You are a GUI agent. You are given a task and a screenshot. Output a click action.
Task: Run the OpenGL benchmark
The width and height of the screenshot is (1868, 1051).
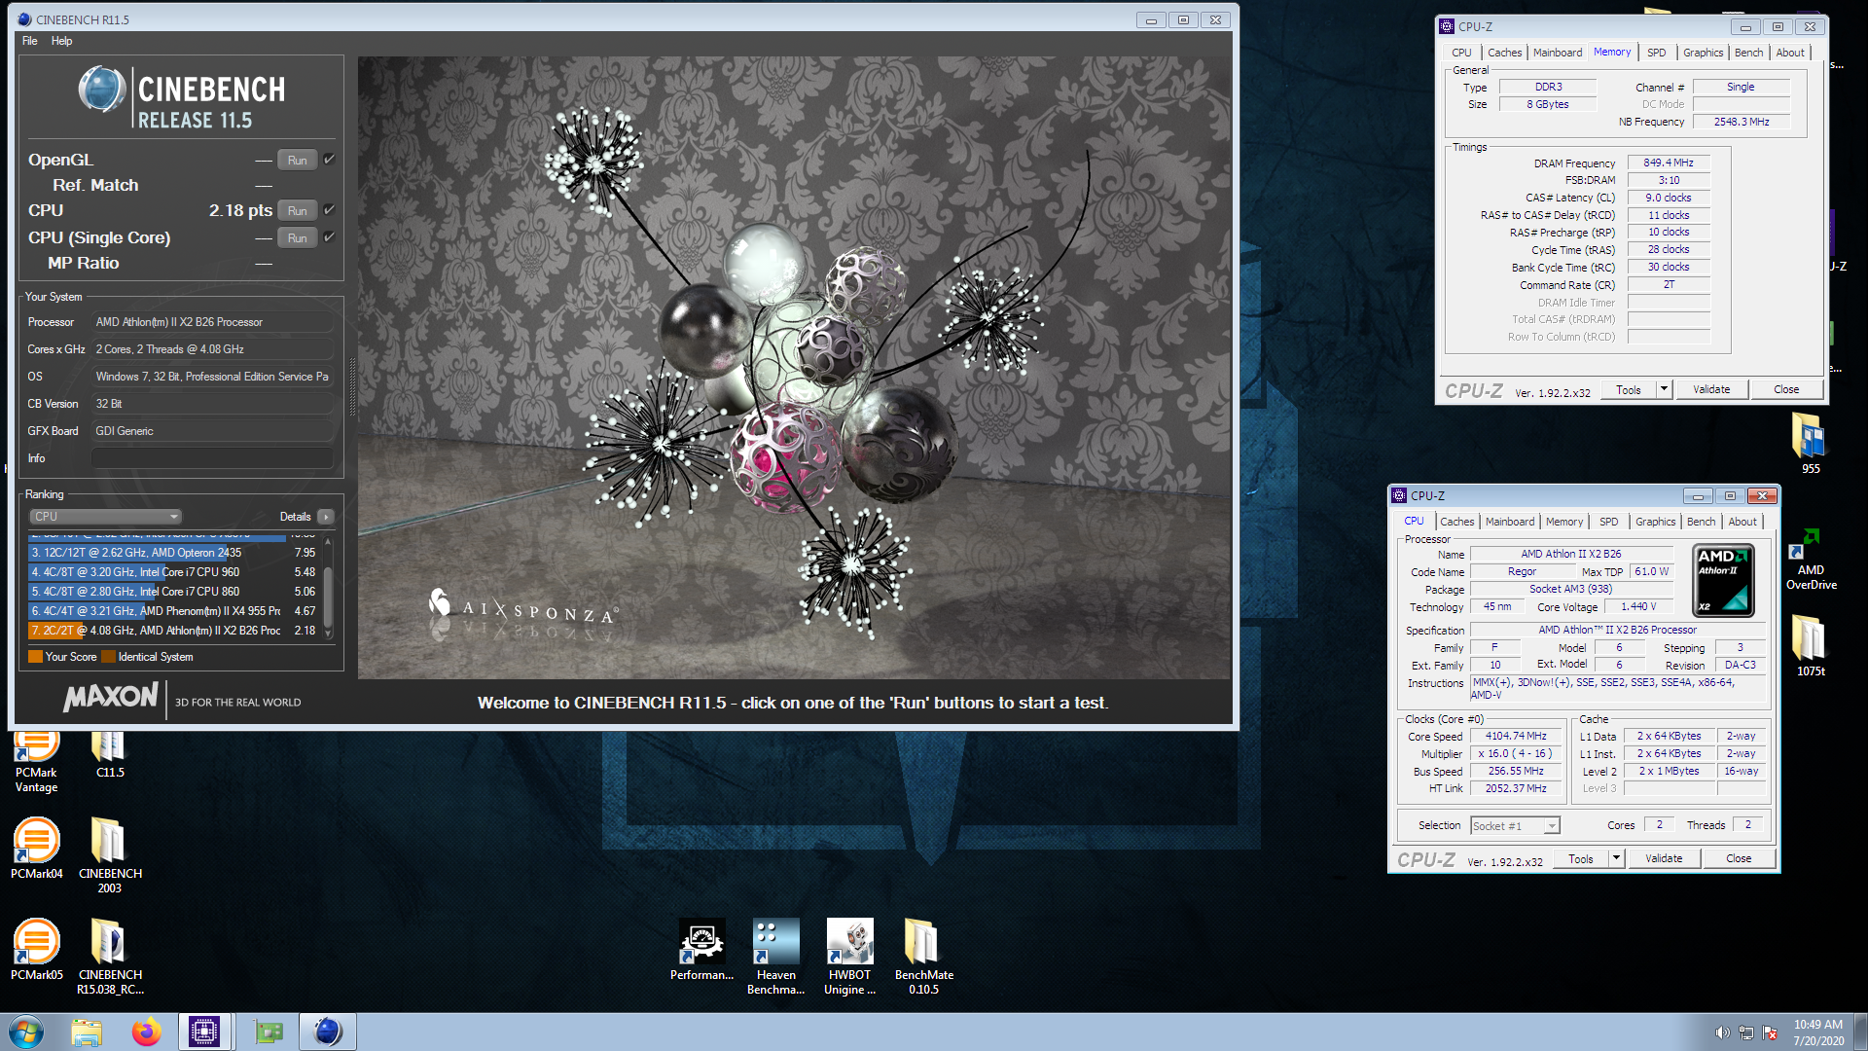(x=297, y=161)
